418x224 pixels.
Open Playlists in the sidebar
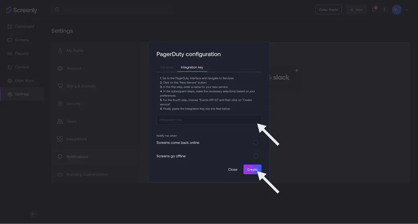[x=22, y=54]
